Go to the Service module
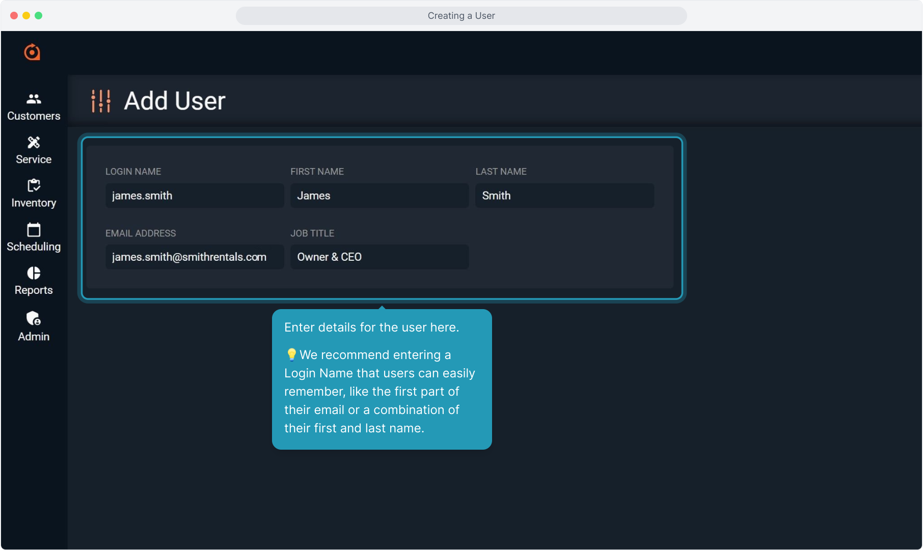 [x=34, y=150]
